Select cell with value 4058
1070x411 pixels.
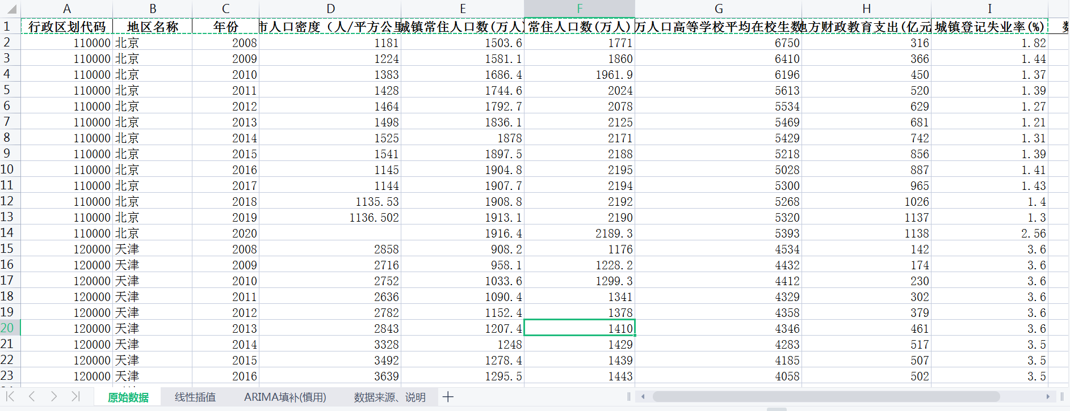point(719,376)
